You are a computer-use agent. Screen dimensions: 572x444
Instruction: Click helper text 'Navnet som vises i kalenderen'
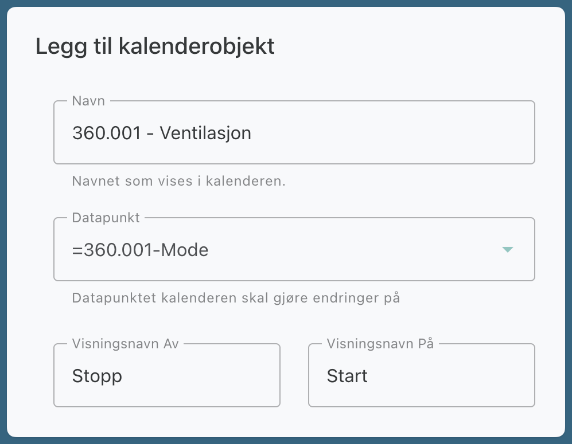pyautogui.click(x=179, y=181)
